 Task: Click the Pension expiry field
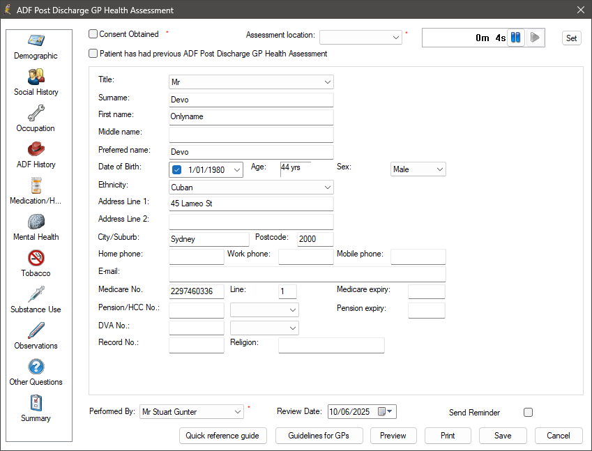pyautogui.click(x=427, y=310)
